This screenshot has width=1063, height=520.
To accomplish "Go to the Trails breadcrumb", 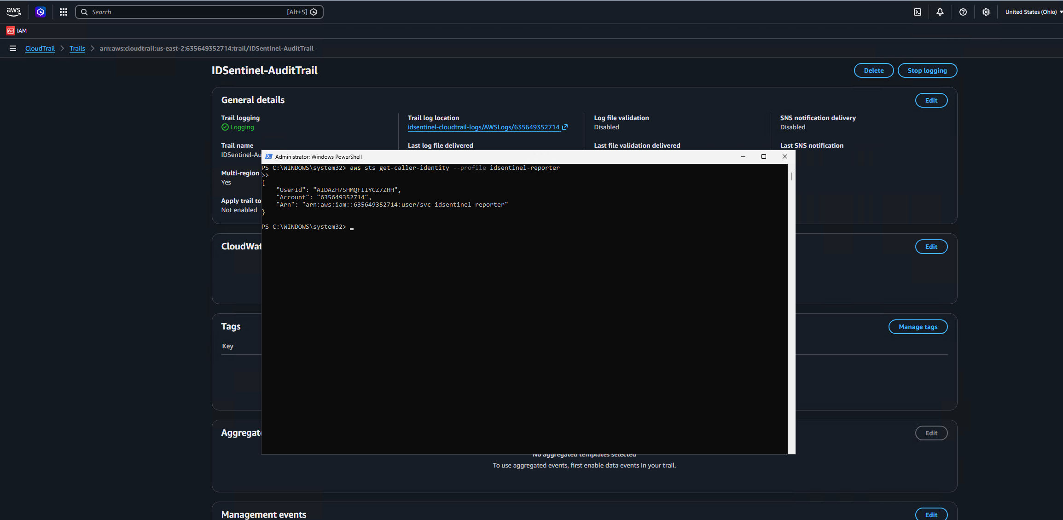I will (x=77, y=48).
